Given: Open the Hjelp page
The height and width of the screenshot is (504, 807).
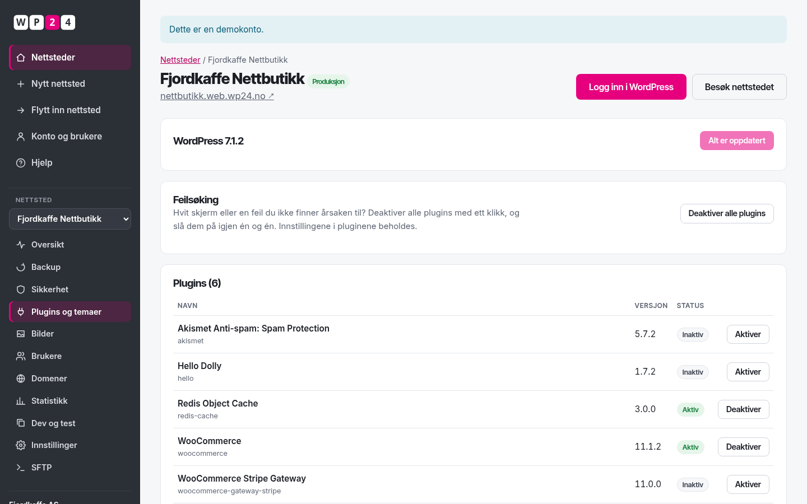Looking at the screenshot, I should tap(70, 163).
